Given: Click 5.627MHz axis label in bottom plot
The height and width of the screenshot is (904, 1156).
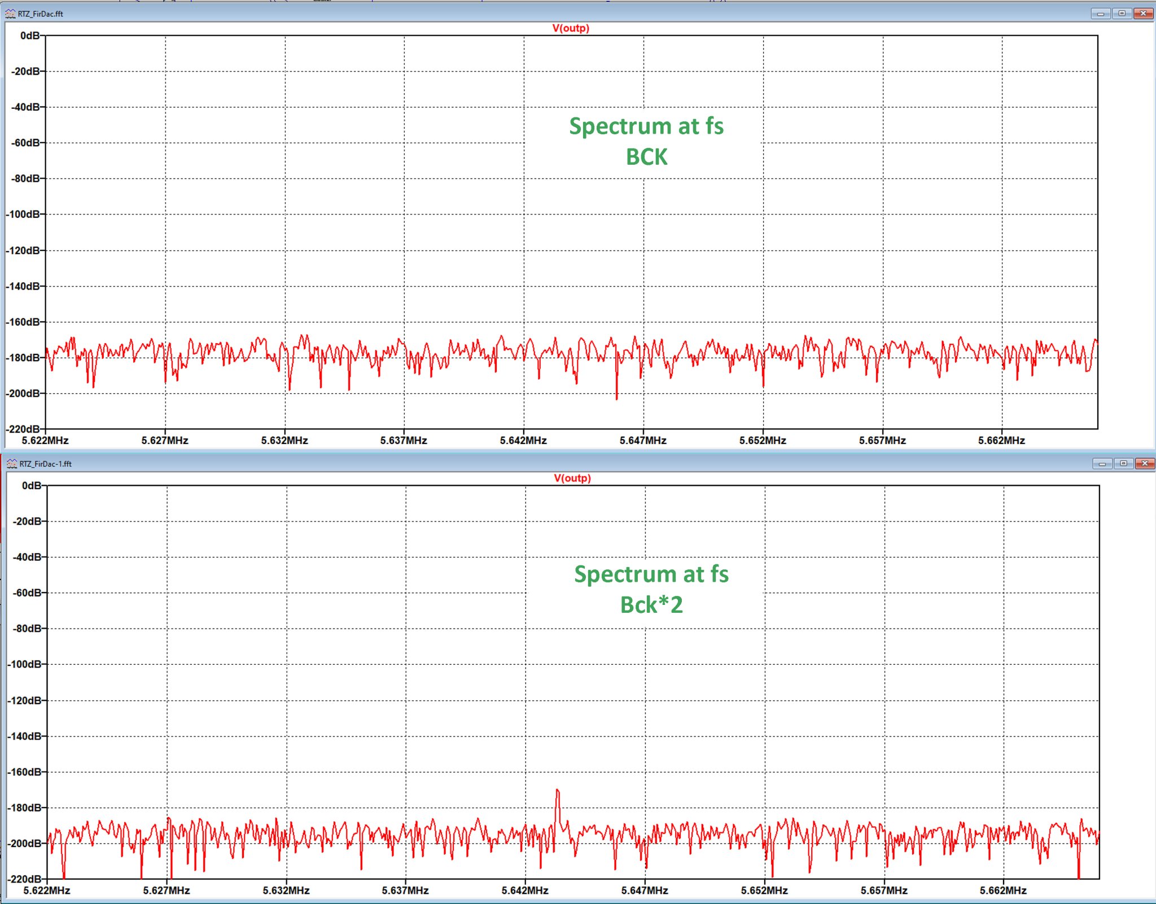Looking at the screenshot, I should [x=167, y=891].
